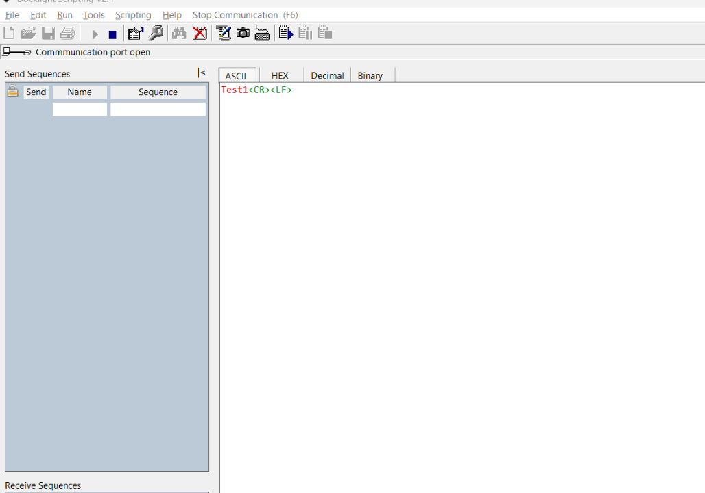Click the Find binoculars icon
The height and width of the screenshot is (493, 705).
(179, 34)
